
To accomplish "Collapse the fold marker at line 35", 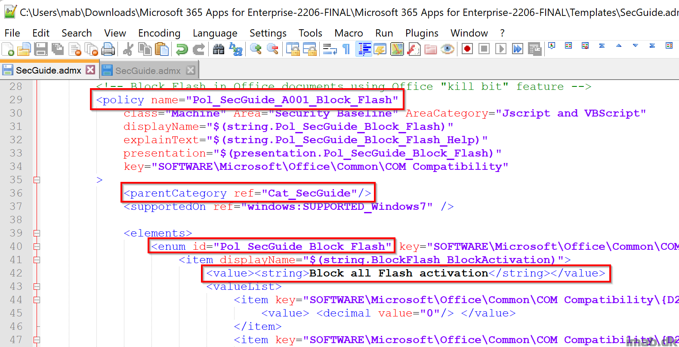I will pyautogui.click(x=37, y=180).
